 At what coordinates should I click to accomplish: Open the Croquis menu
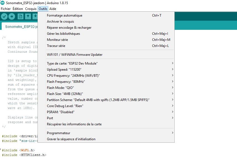[31, 9]
